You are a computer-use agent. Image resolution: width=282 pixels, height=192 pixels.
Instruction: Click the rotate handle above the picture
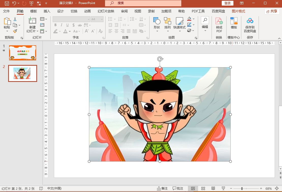pyautogui.click(x=160, y=59)
